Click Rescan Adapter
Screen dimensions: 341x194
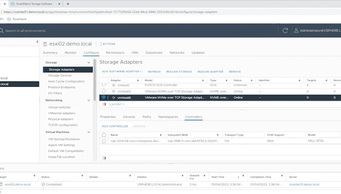tap(210, 71)
